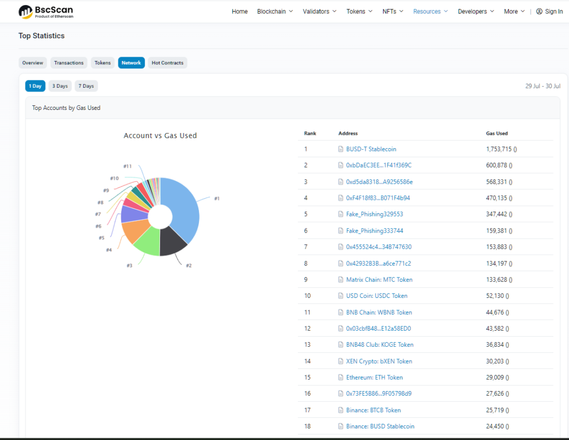The height and width of the screenshot is (440, 569).
Task: Click file icon beside Binance: BTCB Token
Action: (341, 410)
